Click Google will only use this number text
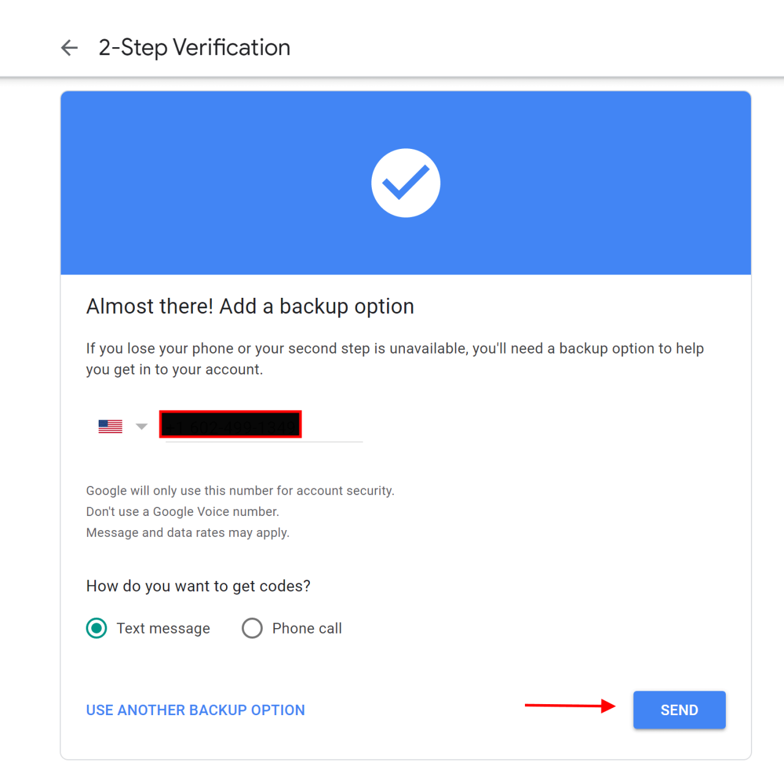784x766 pixels. (240, 491)
